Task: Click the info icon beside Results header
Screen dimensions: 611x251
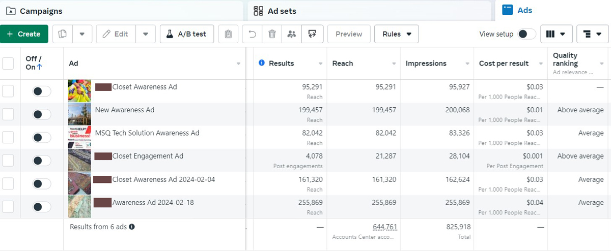Action: [x=262, y=63]
